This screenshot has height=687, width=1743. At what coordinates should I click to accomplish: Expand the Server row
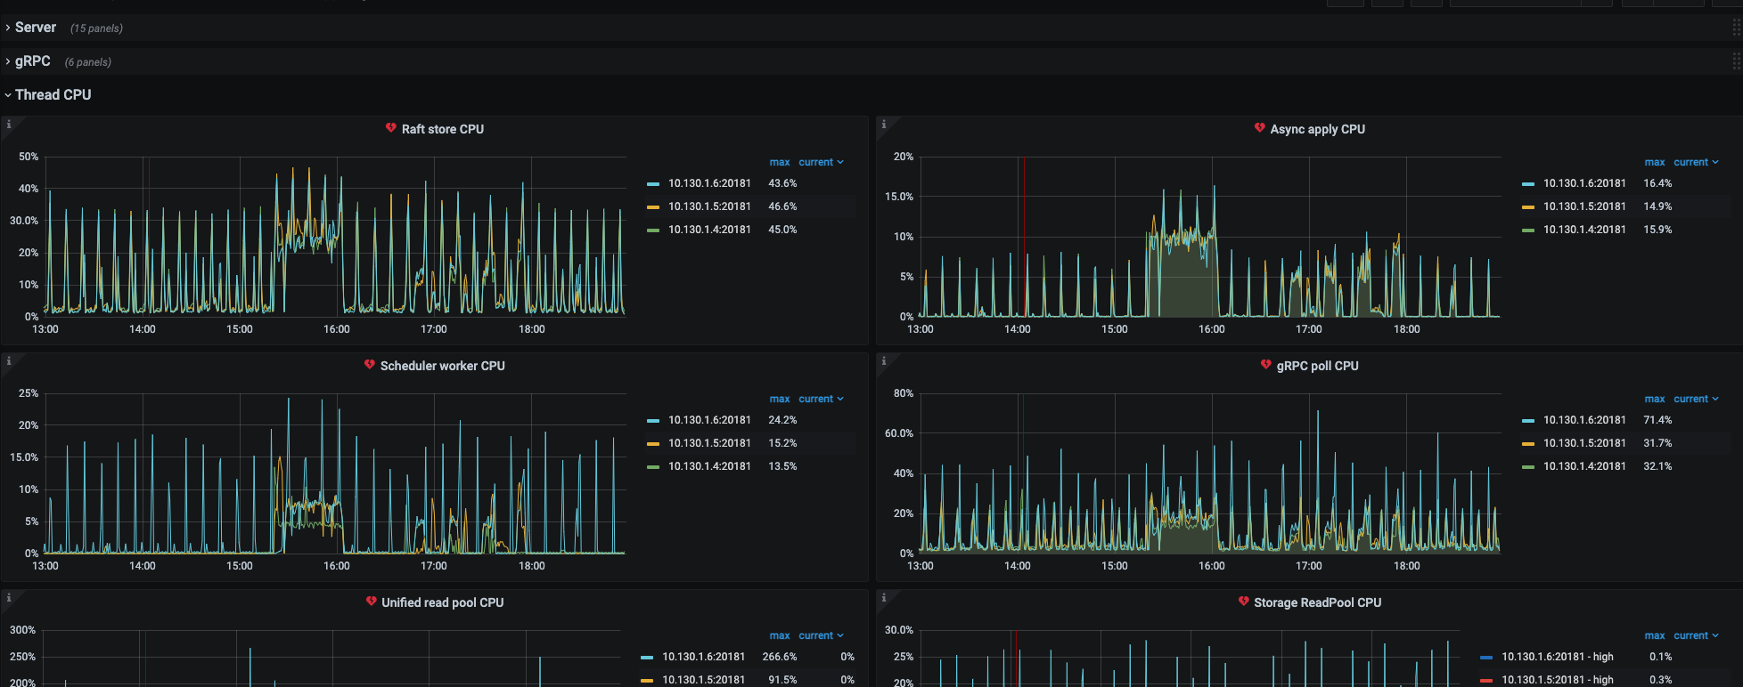point(36,28)
